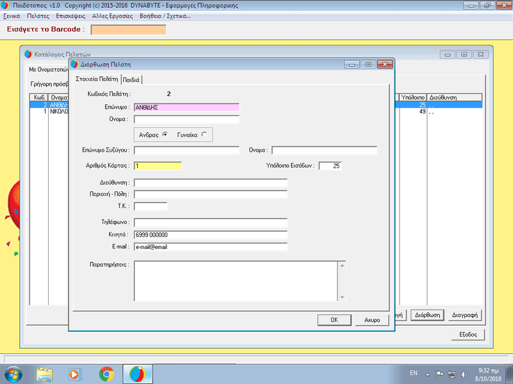This screenshot has width=513, height=384.
Task: Open Windows Explorer from the taskbar
Action: [44, 374]
